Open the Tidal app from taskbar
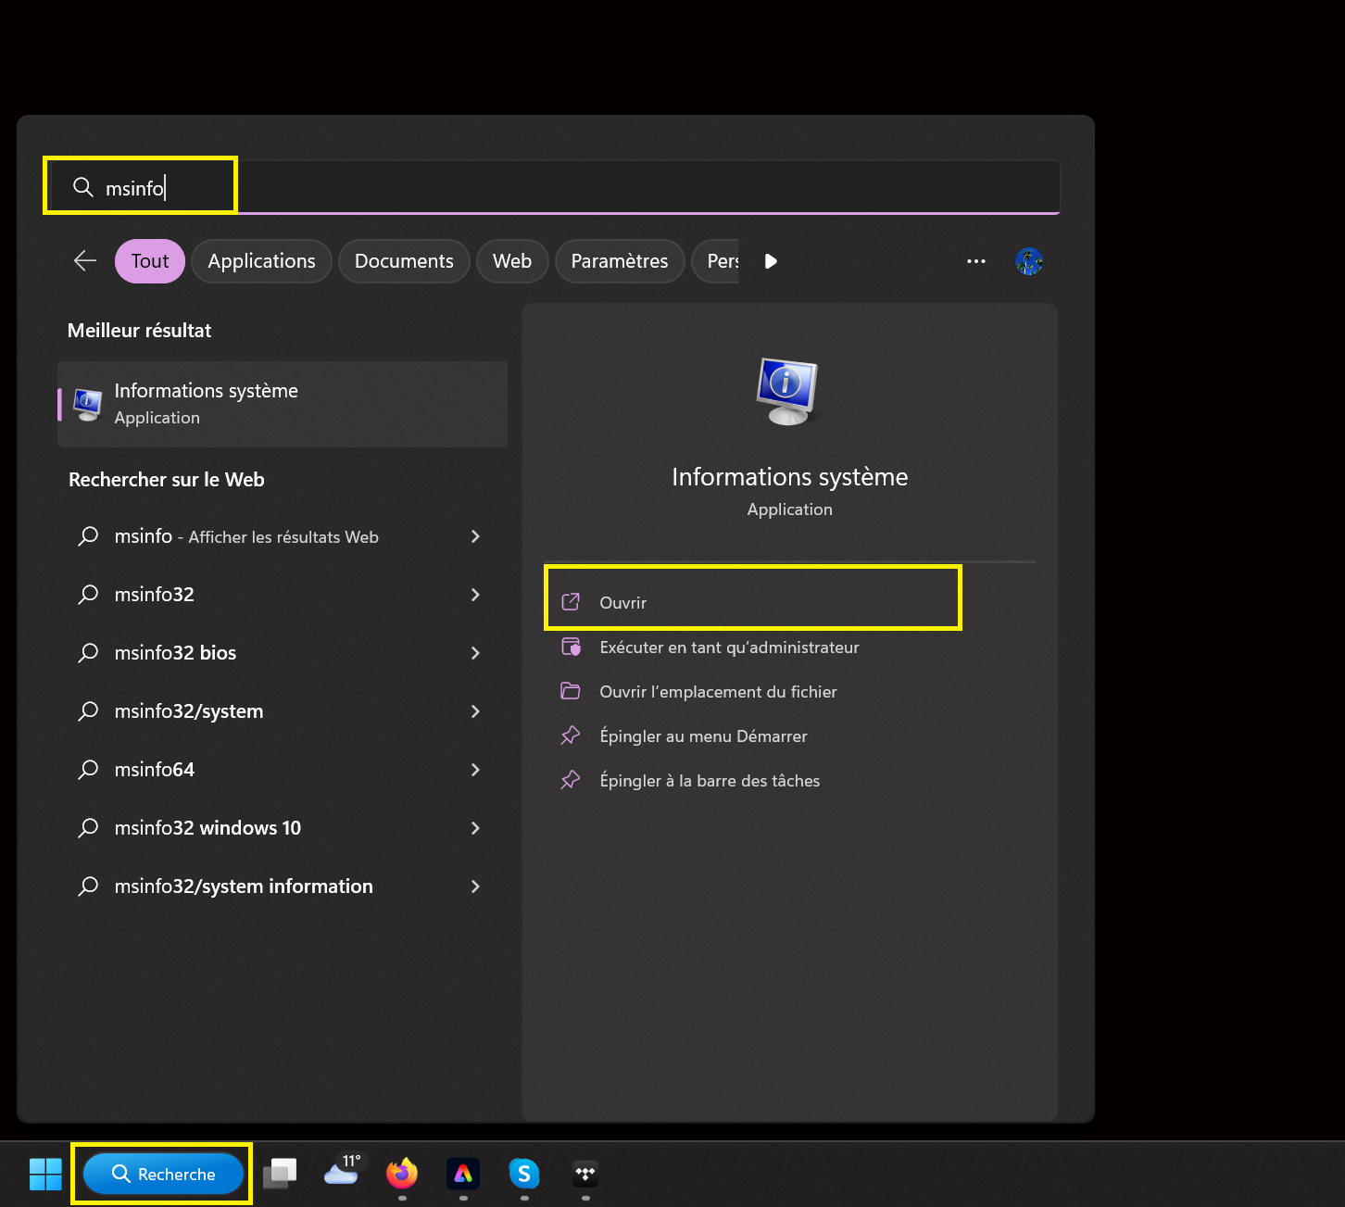The image size is (1345, 1207). [x=585, y=1174]
